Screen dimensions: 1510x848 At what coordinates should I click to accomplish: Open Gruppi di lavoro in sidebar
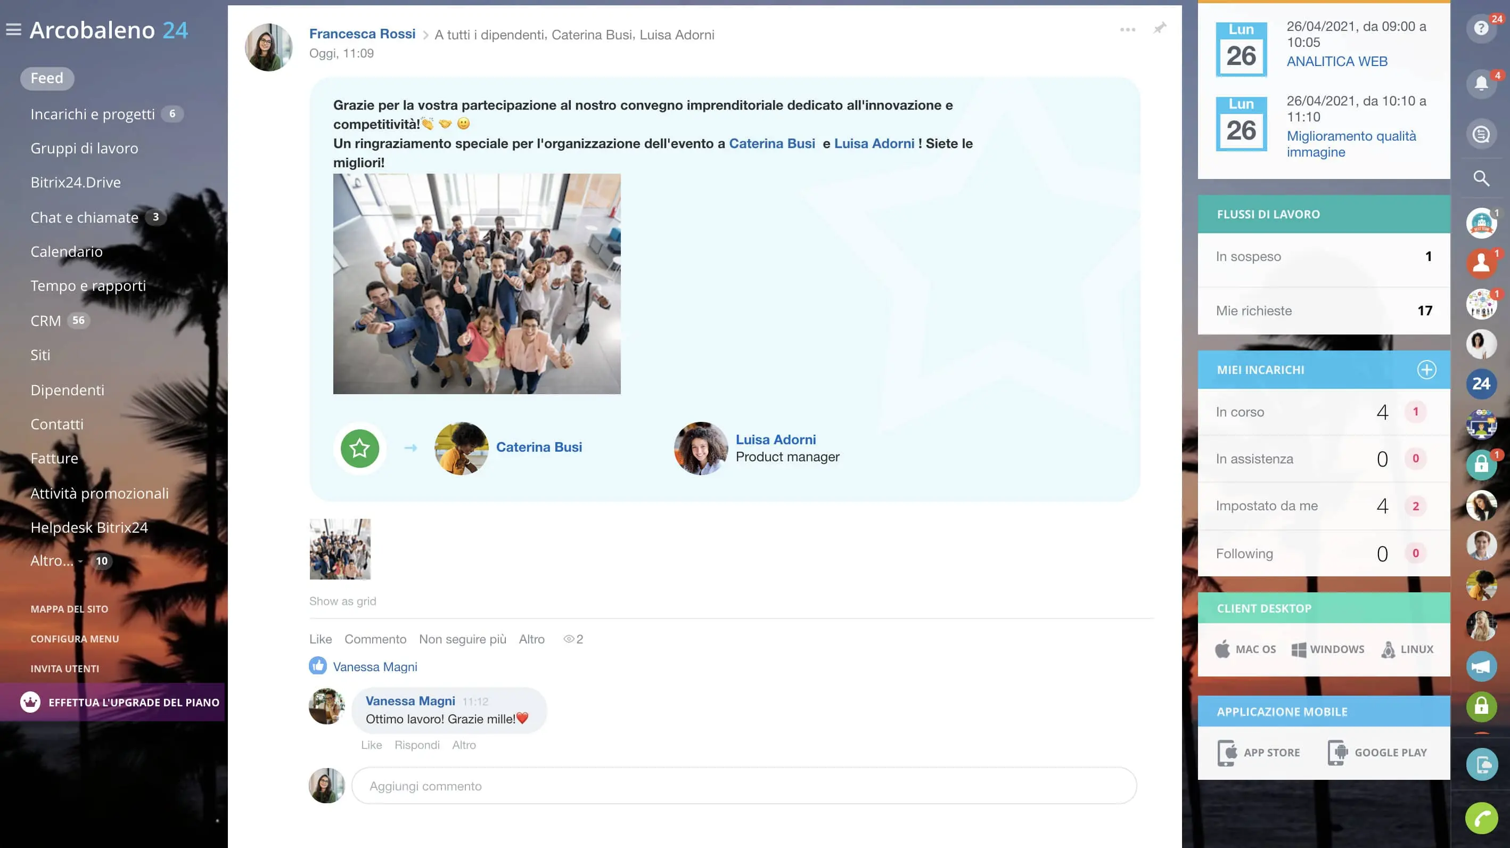click(85, 148)
